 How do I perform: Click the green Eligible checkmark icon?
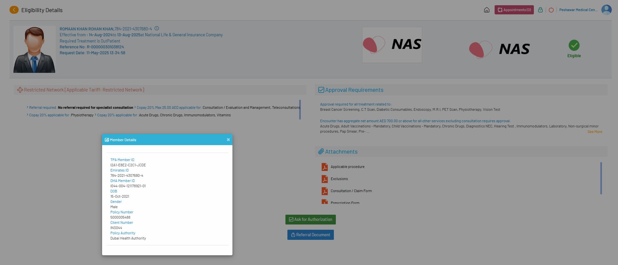click(574, 45)
